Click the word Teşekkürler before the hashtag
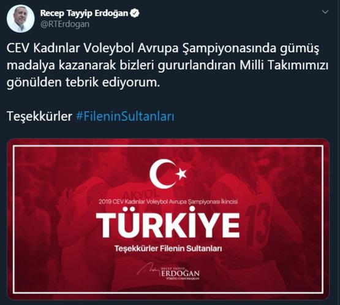The width and height of the screenshot is (340, 305). 39,117
